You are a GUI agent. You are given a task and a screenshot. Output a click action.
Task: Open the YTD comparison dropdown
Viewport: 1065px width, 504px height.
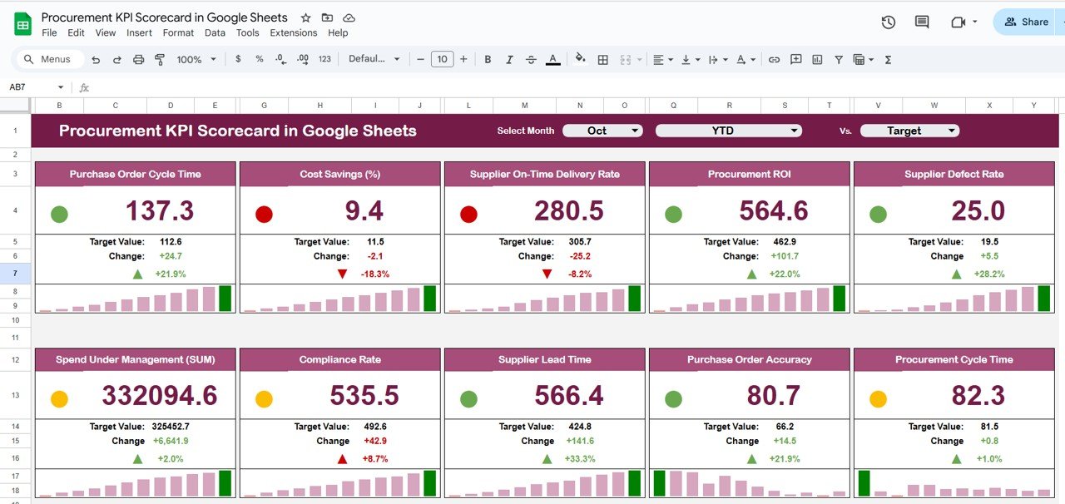(x=728, y=131)
